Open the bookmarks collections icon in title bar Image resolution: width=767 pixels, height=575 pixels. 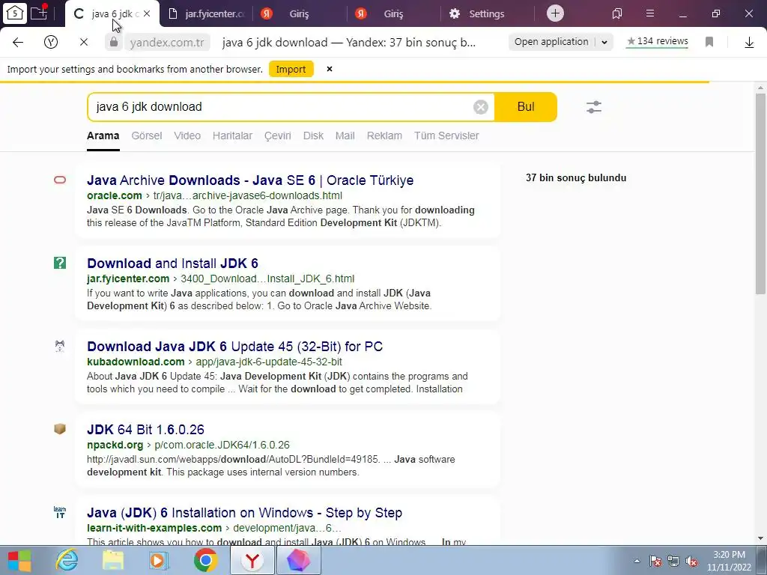coord(617,13)
